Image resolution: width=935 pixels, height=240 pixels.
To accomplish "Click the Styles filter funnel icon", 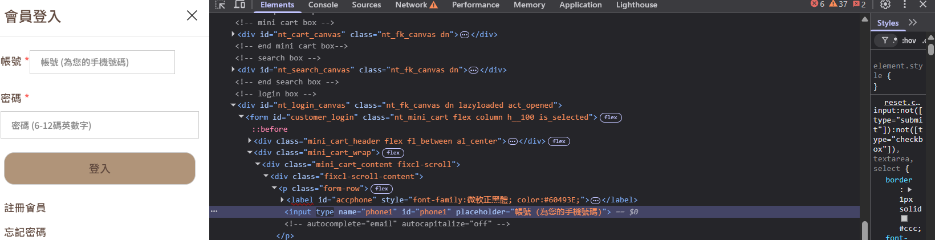I will pyautogui.click(x=885, y=40).
